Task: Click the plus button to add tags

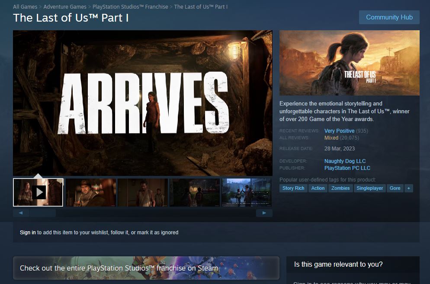Action: pos(408,188)
